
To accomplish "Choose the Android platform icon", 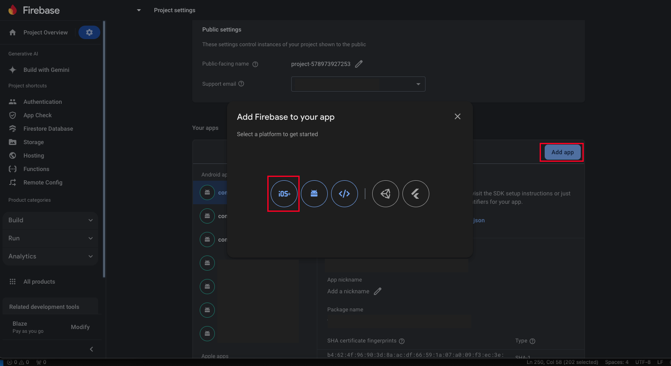I will tap(314, 194).
